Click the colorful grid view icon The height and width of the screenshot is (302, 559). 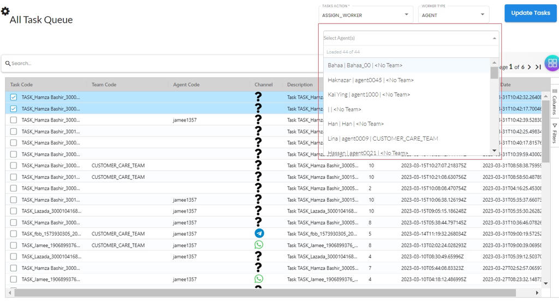click(552, 63)
